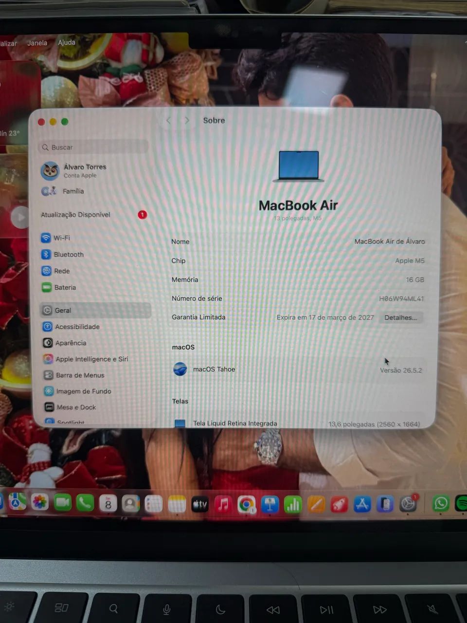Open Álvaro Torres Conta Apple

pos(73,171)
